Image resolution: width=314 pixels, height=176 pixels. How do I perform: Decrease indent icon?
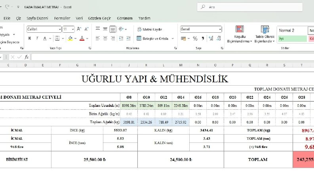coord(121,38)
